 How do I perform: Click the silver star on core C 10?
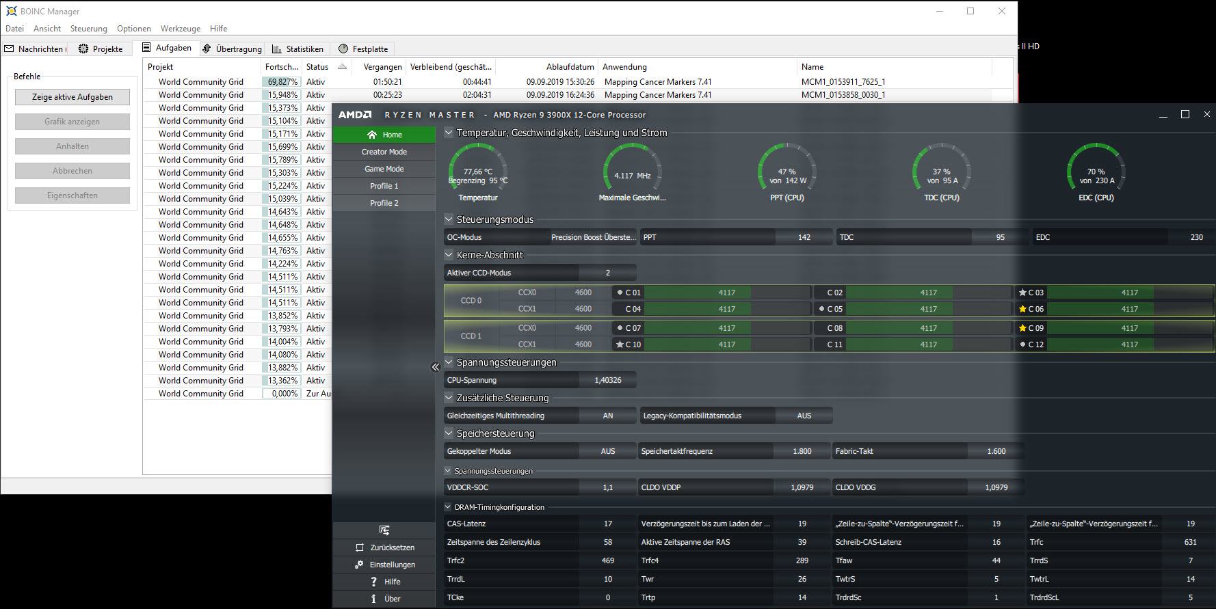pos(620,344)
